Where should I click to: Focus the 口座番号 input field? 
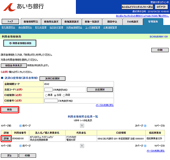tap(51, 101)
